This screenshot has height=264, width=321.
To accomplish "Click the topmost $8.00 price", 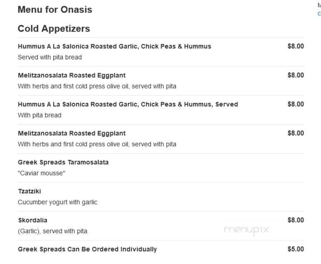I will [296, 46].
